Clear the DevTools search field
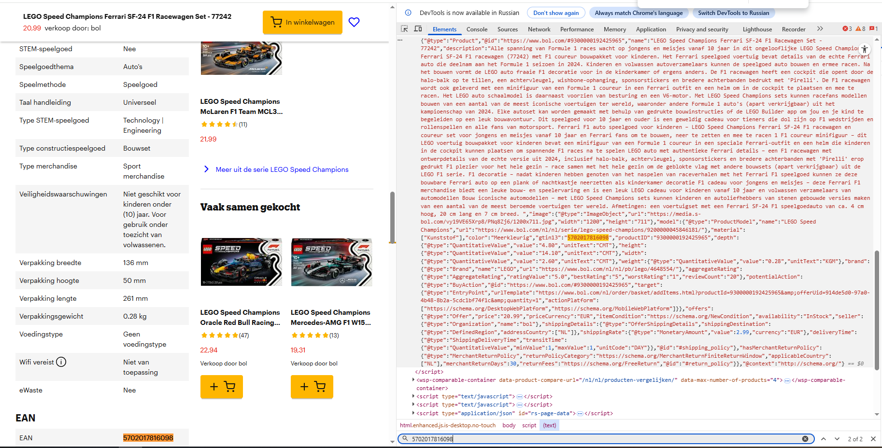 tap(805, 439)
